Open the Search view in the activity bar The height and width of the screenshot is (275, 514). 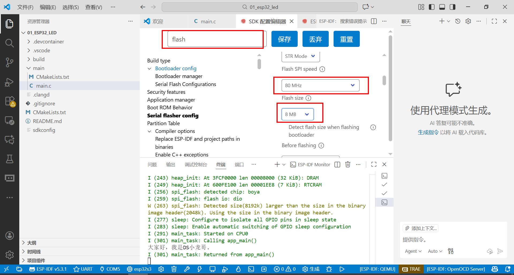[10, 43]
